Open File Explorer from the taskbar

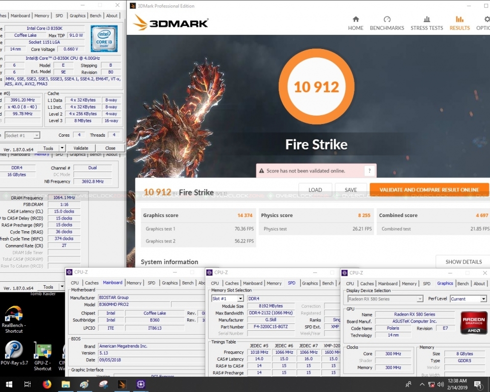tap(66, 384)
